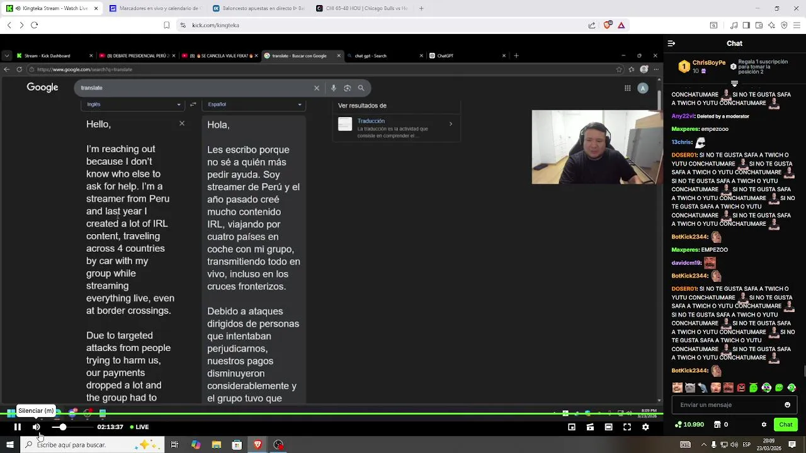
Task: Open the chat shop icon showing 0
Action: tap(721, 425)
